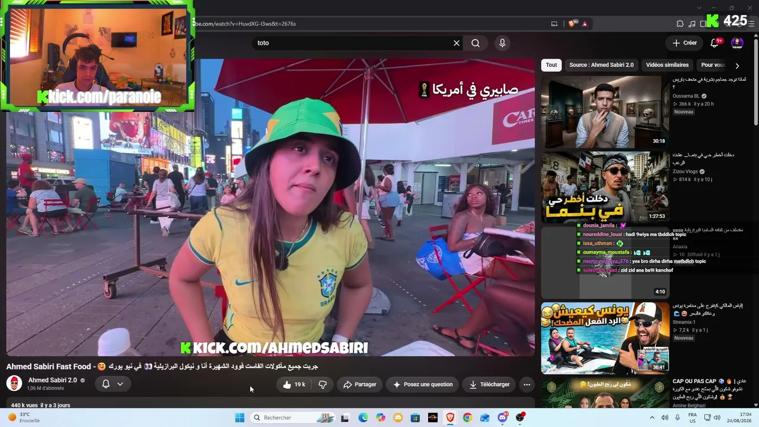Screen dimensions: 759x427
Task: Open Streamix-1 channel link
Action: click(x=684, y=322)
